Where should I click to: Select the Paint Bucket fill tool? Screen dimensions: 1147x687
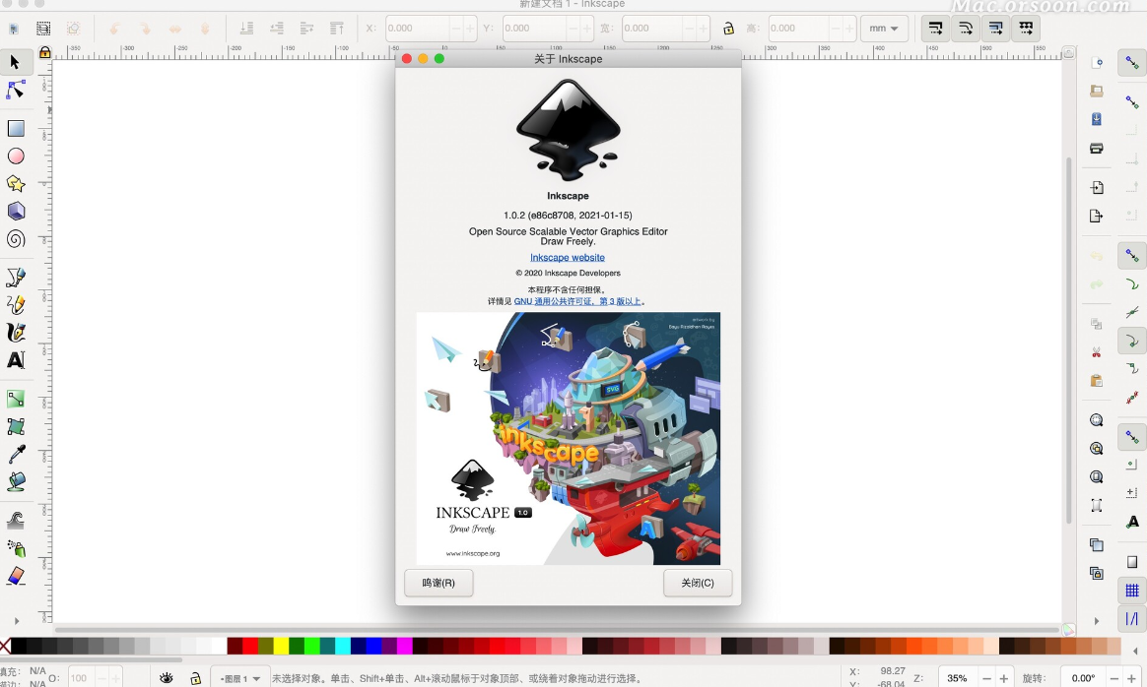click(x=16, y=481)
